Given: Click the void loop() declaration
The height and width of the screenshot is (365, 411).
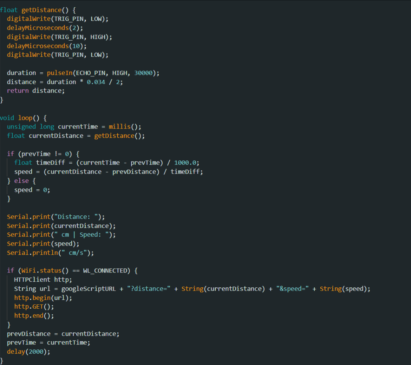Looking at the screenshot, I should click(x=23, y=118).
